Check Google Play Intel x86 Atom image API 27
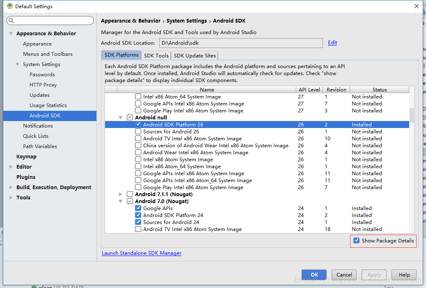Viewport: 426px width, 288px height. pyautogui.click(x=138, y=111)
